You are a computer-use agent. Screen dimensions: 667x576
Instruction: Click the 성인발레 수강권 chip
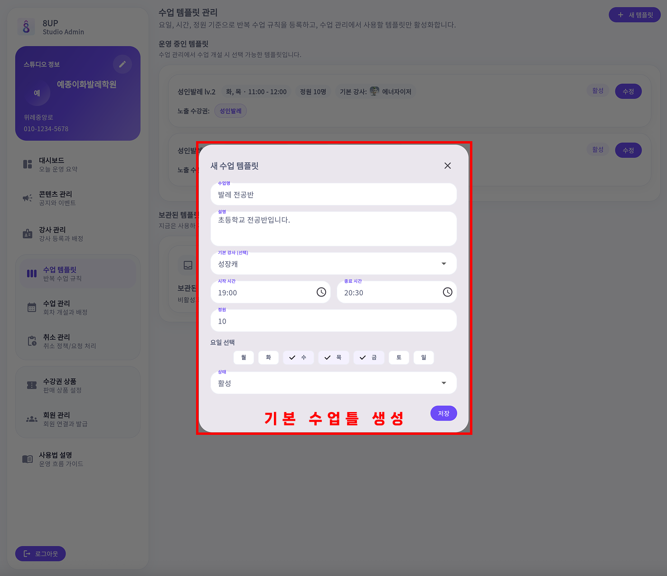coord(231,111)
